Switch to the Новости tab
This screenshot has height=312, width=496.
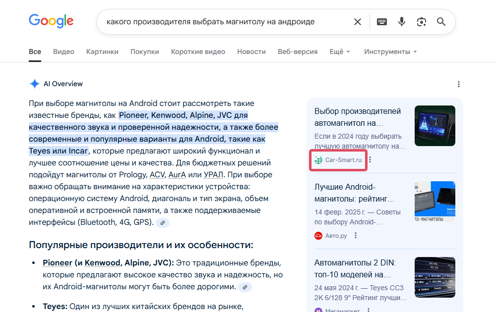pos(251,52)
